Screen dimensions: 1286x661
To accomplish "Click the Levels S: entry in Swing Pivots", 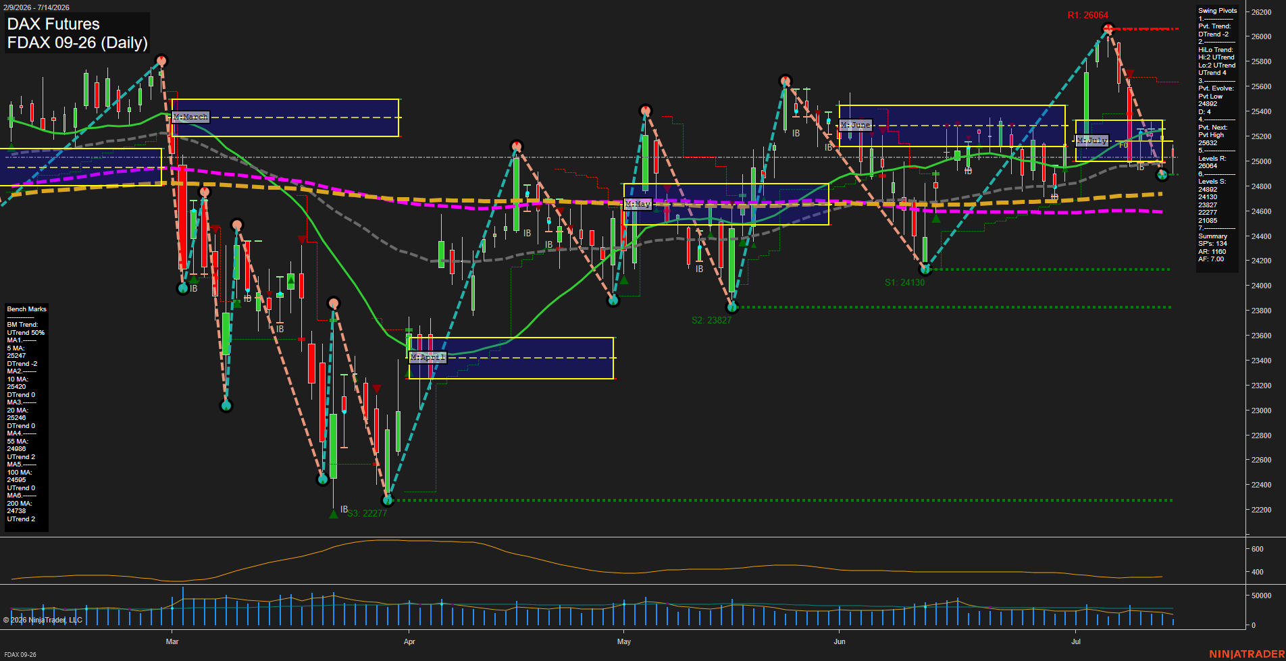I will pyautogui.click(x=1212, y=182).
